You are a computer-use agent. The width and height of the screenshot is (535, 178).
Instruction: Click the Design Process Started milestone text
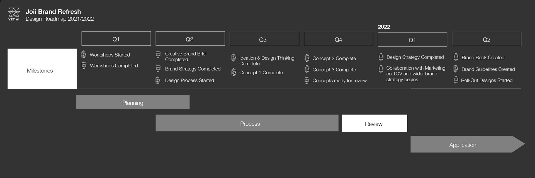coord(189,81)
